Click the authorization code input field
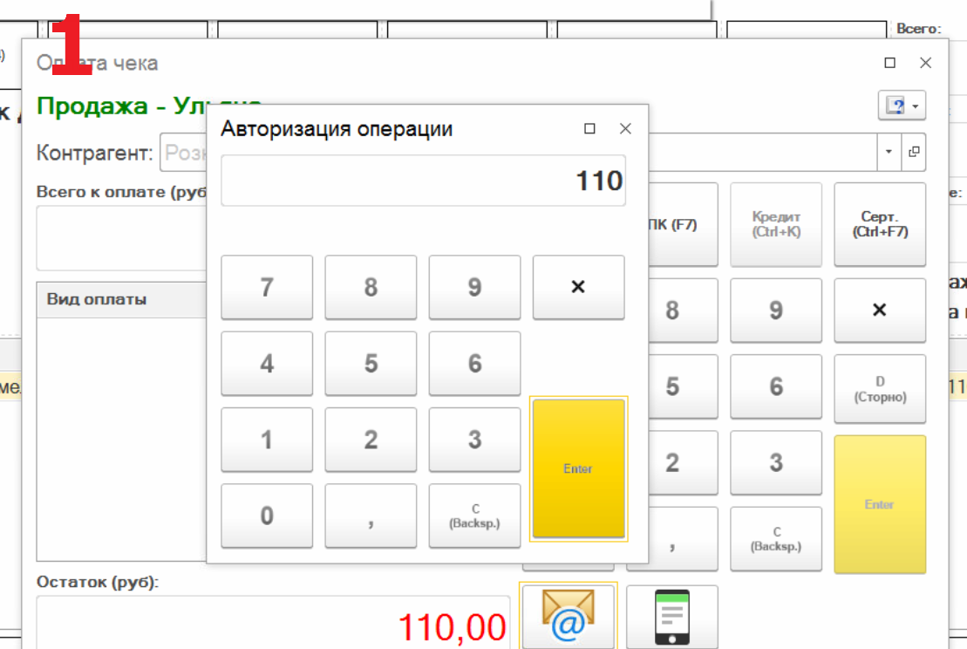 (x=423, y=181)
